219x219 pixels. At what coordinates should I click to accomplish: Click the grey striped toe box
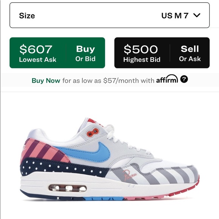click(168, 174)
